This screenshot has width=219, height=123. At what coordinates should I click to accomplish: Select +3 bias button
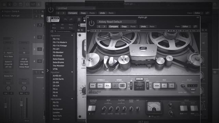point(164,86)
